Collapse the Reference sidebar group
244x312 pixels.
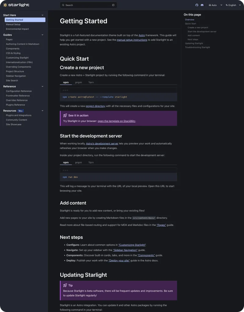[x=42, y=86]
